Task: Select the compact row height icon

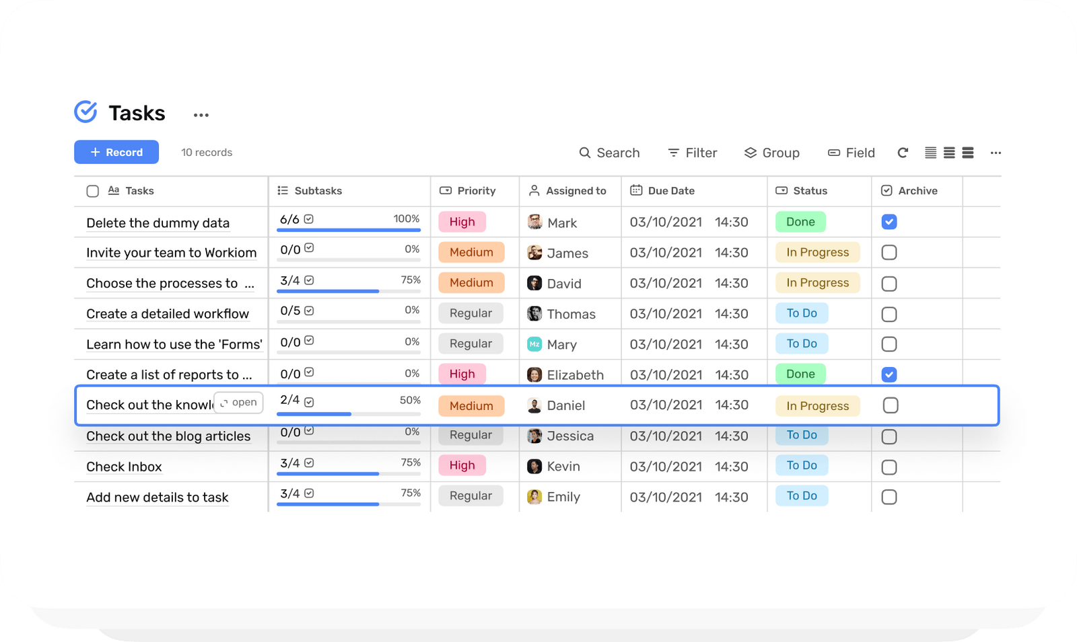Action: [931, 153]
